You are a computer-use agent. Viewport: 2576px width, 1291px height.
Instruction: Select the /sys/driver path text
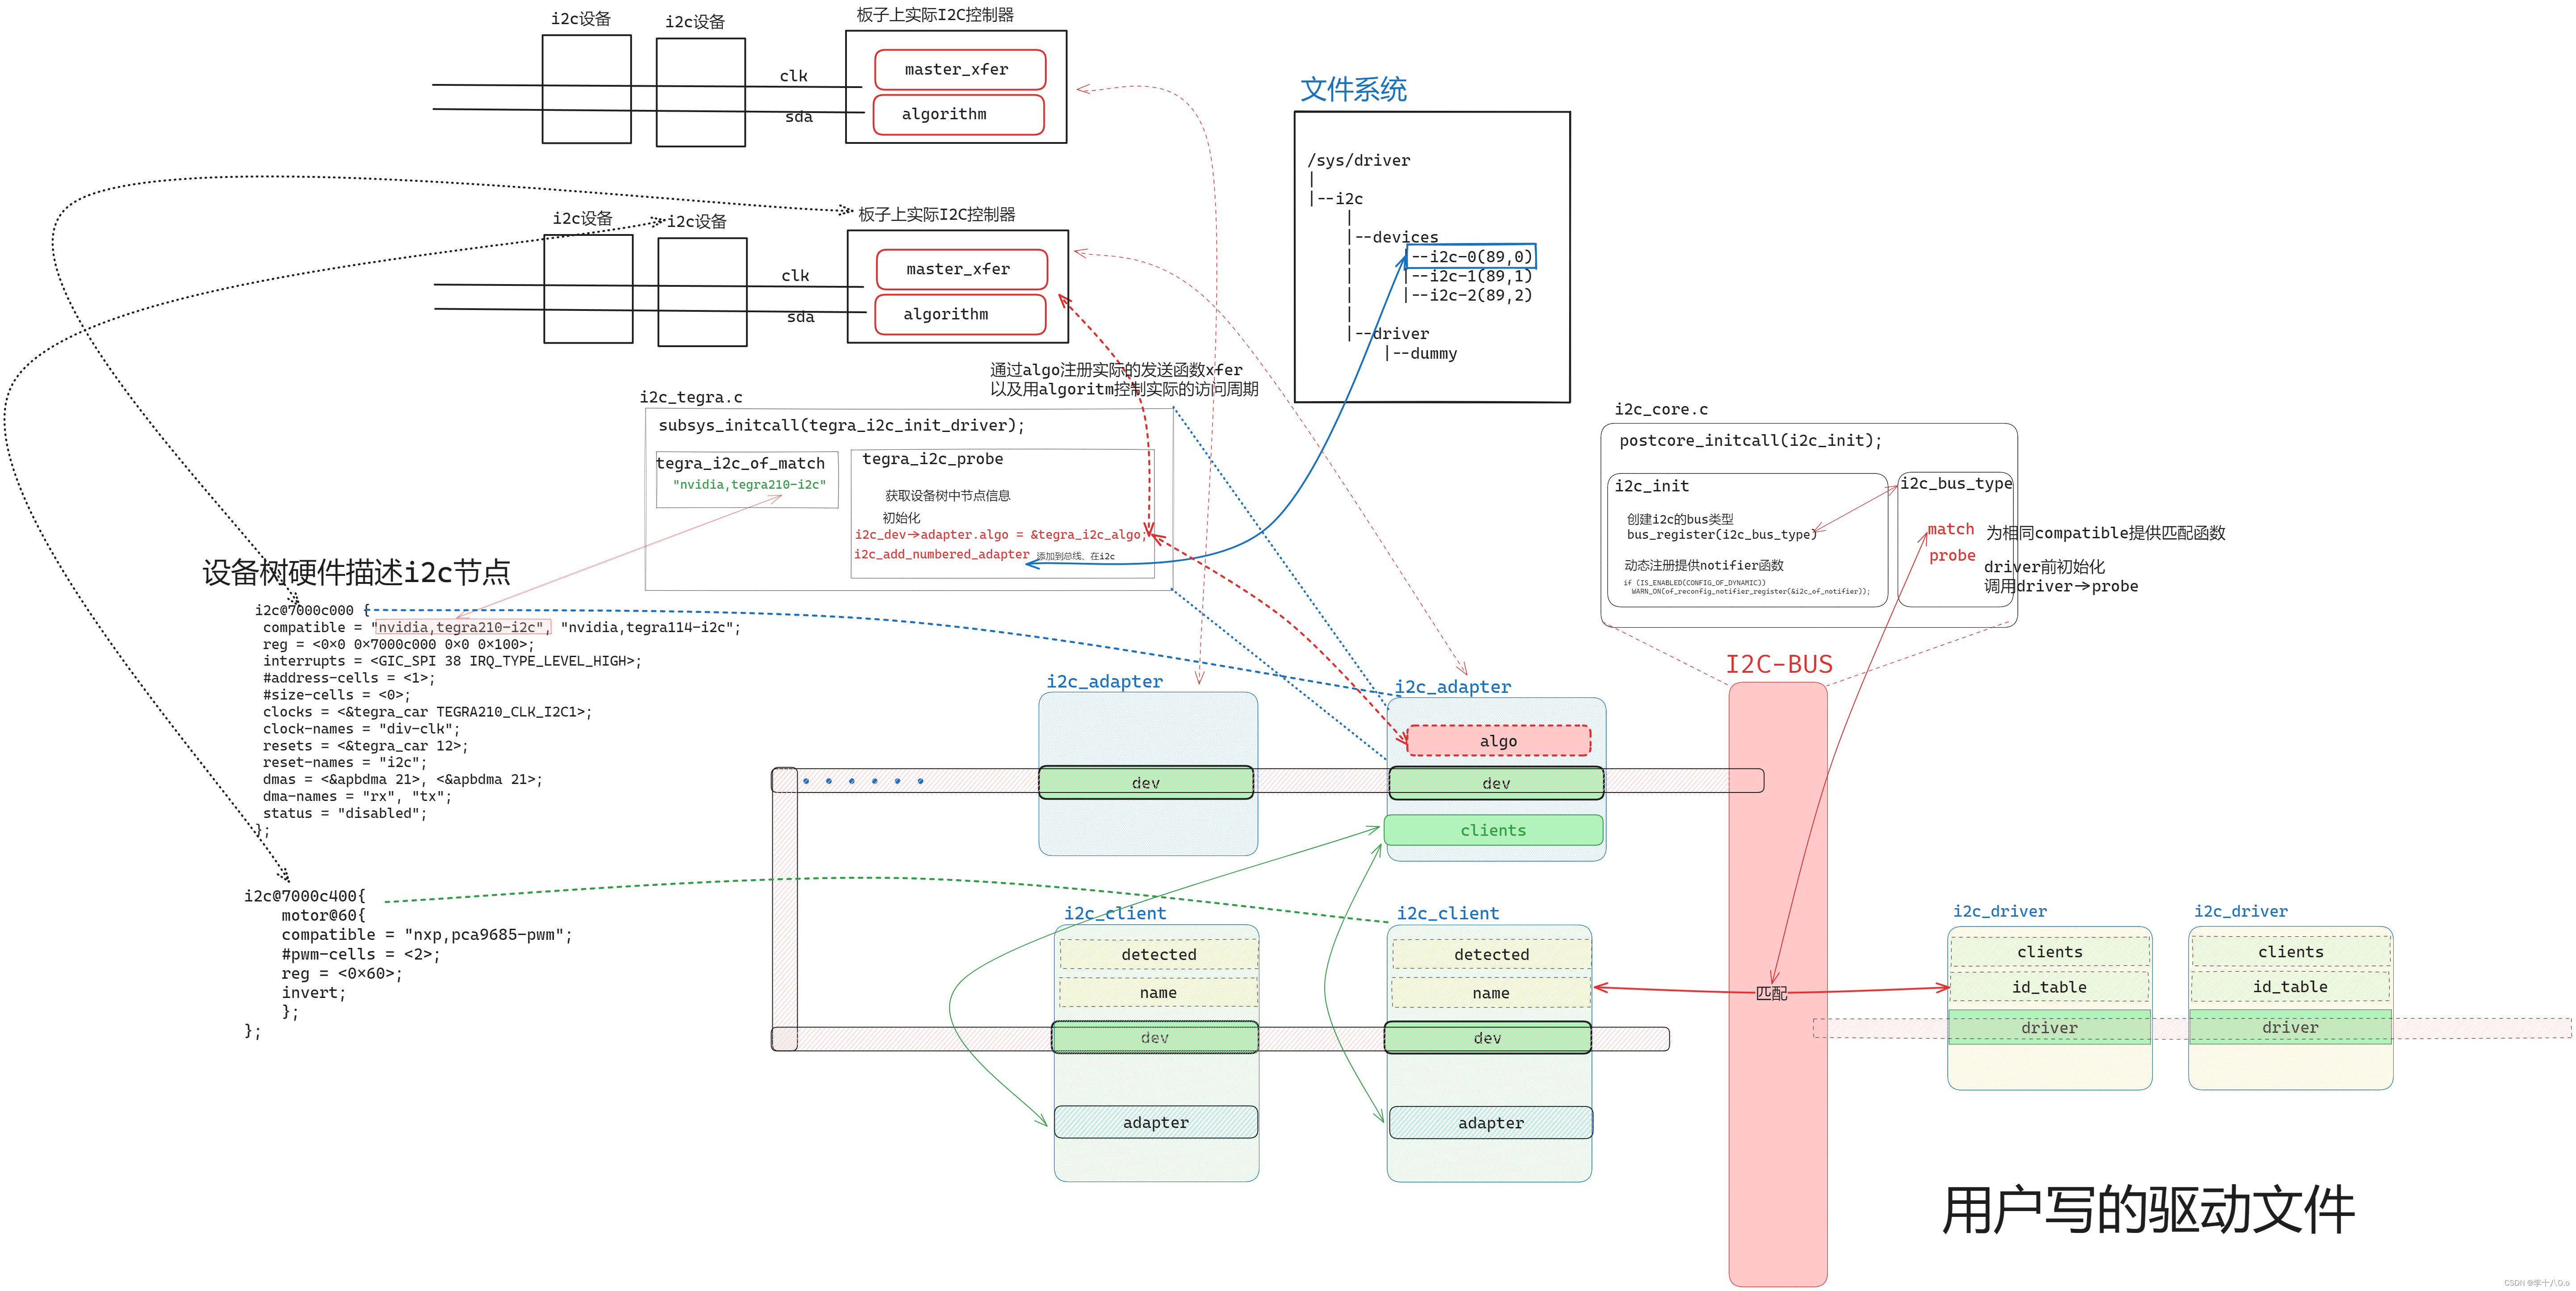pyautogui.click(x=1358, y=161)
